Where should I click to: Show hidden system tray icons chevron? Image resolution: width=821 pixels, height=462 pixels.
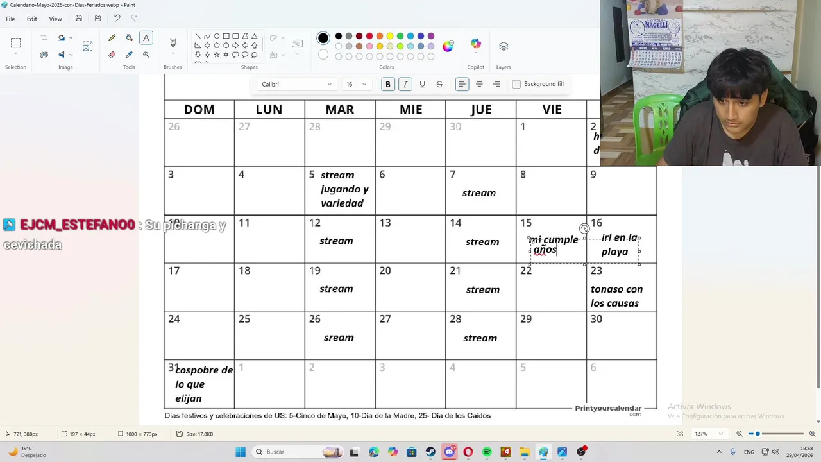point(718,452)
